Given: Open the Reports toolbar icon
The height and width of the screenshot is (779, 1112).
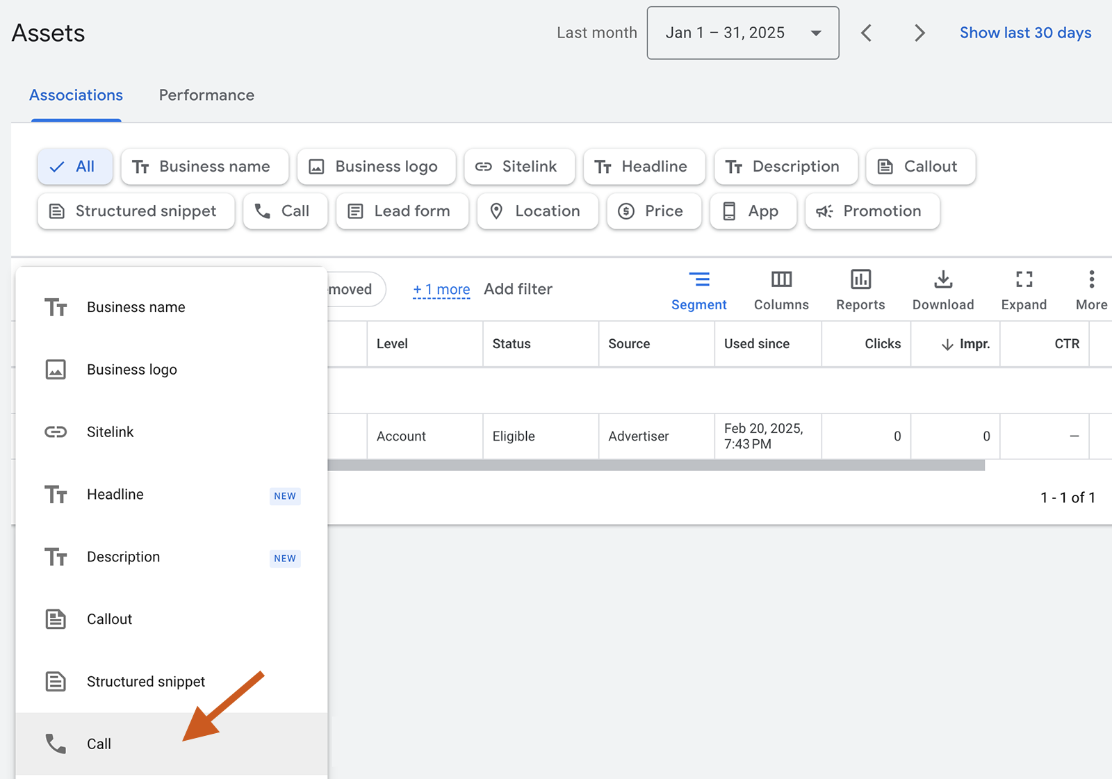Looking at the screenshot, I should click(x=860, y=290).
